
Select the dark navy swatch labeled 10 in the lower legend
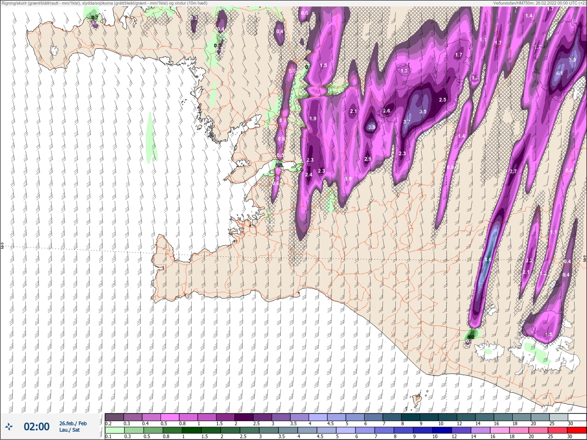click(x=443, y=431)
